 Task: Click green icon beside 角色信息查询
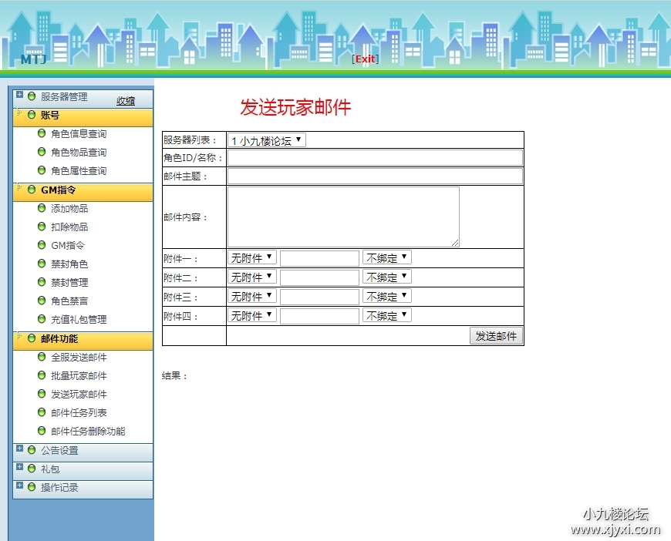(x=42, y=133)
